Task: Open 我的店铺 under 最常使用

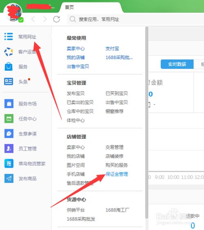Action: coord(76,57)
